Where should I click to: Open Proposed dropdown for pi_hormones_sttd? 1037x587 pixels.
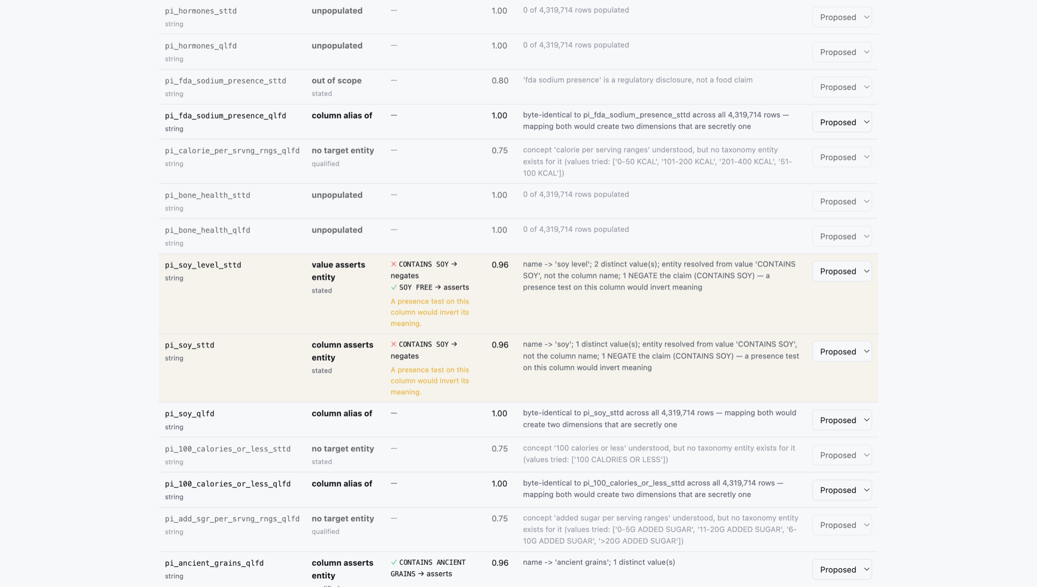pyautogui.click(x=842, y=17)
